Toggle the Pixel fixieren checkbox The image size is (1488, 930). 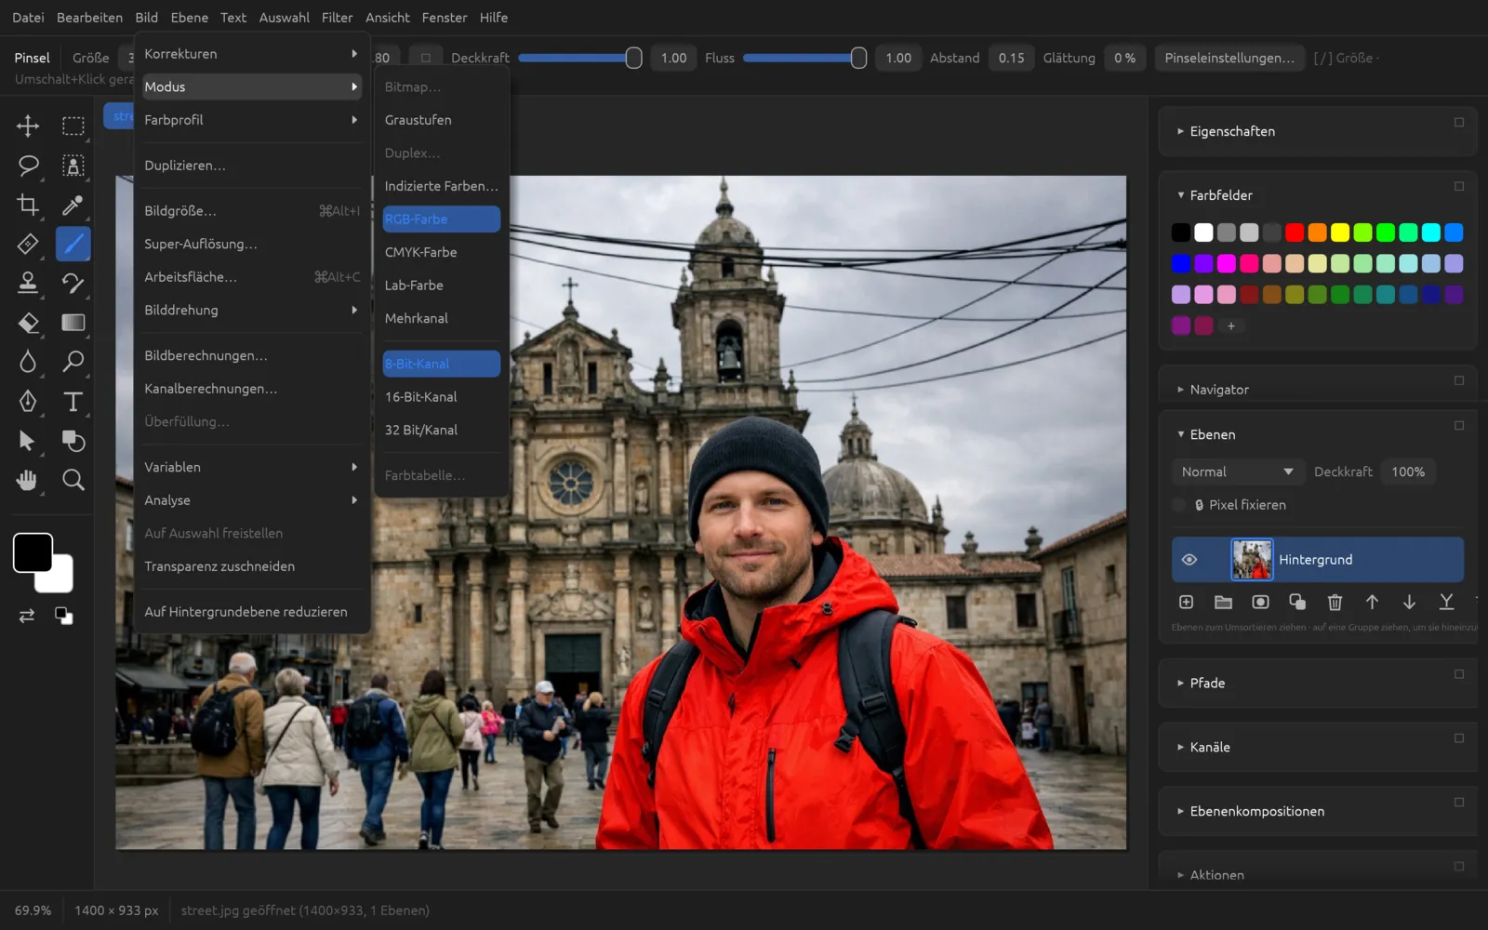point(1179,505)
